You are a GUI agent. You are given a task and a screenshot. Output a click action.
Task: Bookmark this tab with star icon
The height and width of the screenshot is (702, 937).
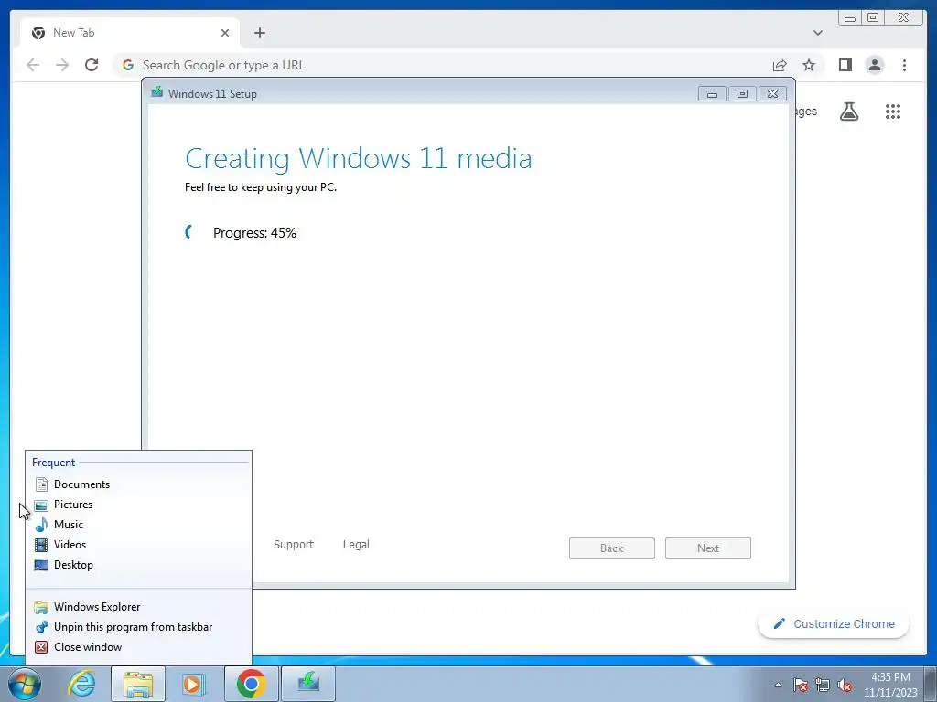[809, 65]
